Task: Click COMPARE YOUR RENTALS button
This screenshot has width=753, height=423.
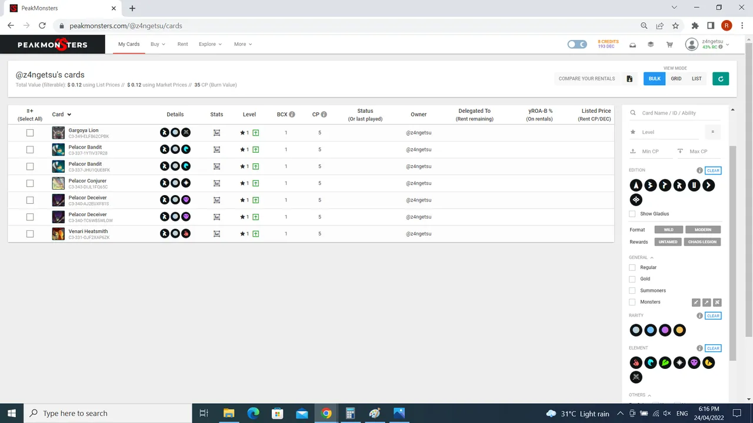Action: point(587,79)
